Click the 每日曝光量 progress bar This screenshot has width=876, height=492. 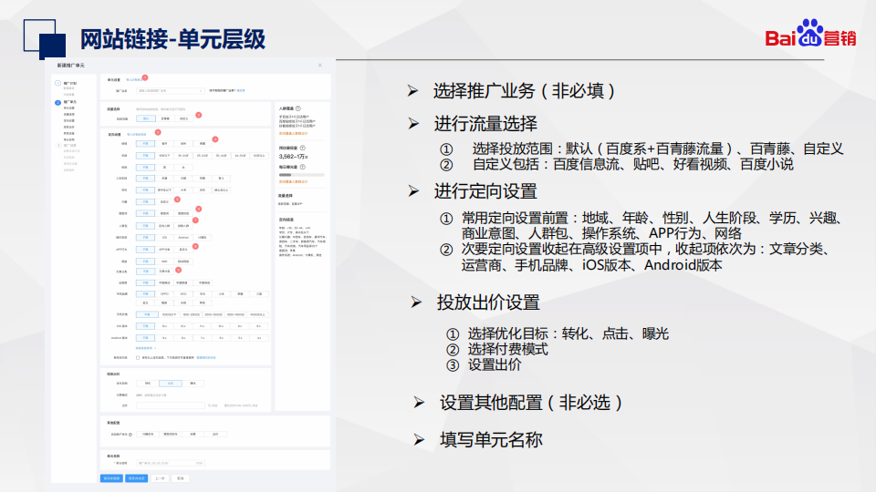pyautogui.click(x=302, y=175)
